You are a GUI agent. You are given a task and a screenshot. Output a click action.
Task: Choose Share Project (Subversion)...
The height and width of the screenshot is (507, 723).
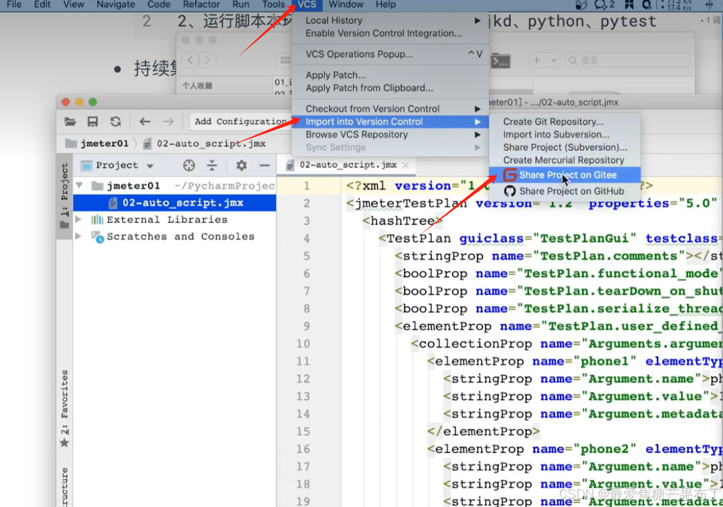coord(565,147)
